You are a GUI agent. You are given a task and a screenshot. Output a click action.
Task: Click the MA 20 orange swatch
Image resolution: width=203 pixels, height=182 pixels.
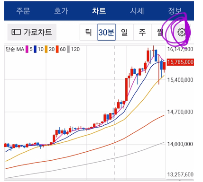(46, 49)
